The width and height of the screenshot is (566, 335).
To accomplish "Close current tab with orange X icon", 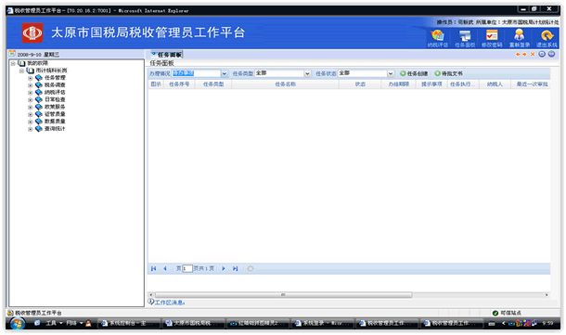I will [x=533, y=54].
